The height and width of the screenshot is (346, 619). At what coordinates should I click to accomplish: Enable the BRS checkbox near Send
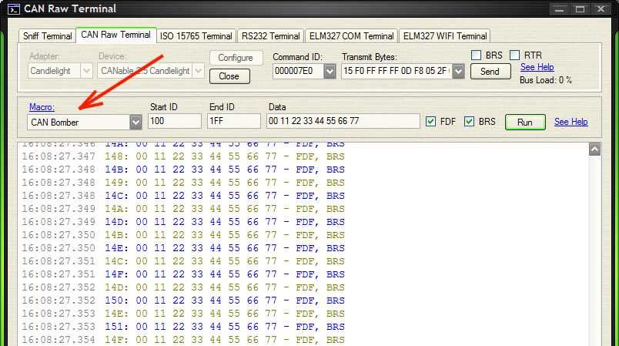coord(476,55)
